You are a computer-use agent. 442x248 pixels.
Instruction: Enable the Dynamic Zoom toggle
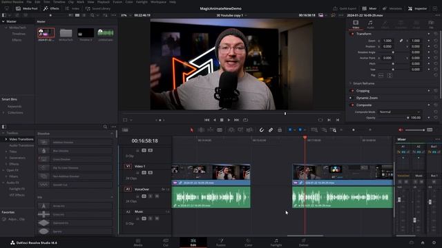(x=351, y=98)
